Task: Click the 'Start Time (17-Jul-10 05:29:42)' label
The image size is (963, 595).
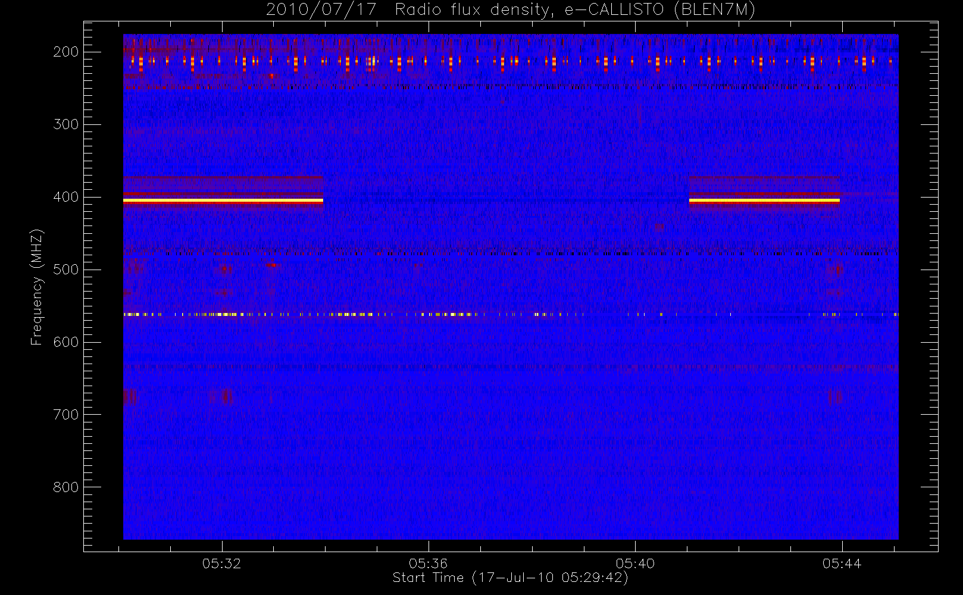Action: point(511,578)
